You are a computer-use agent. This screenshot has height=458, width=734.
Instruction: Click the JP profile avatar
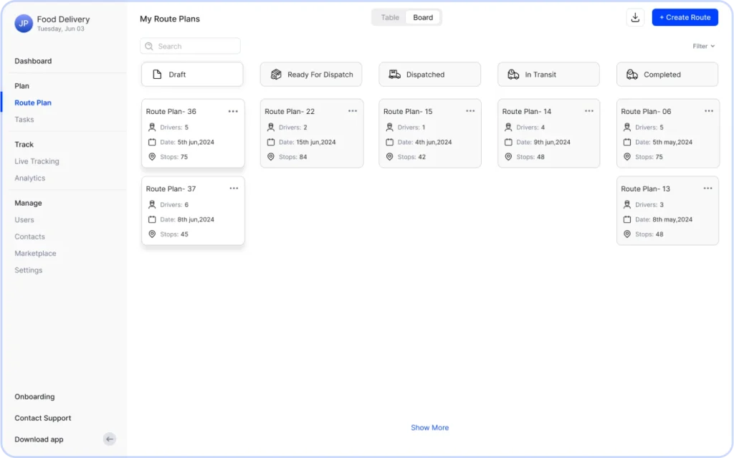[x=24, y=23]
